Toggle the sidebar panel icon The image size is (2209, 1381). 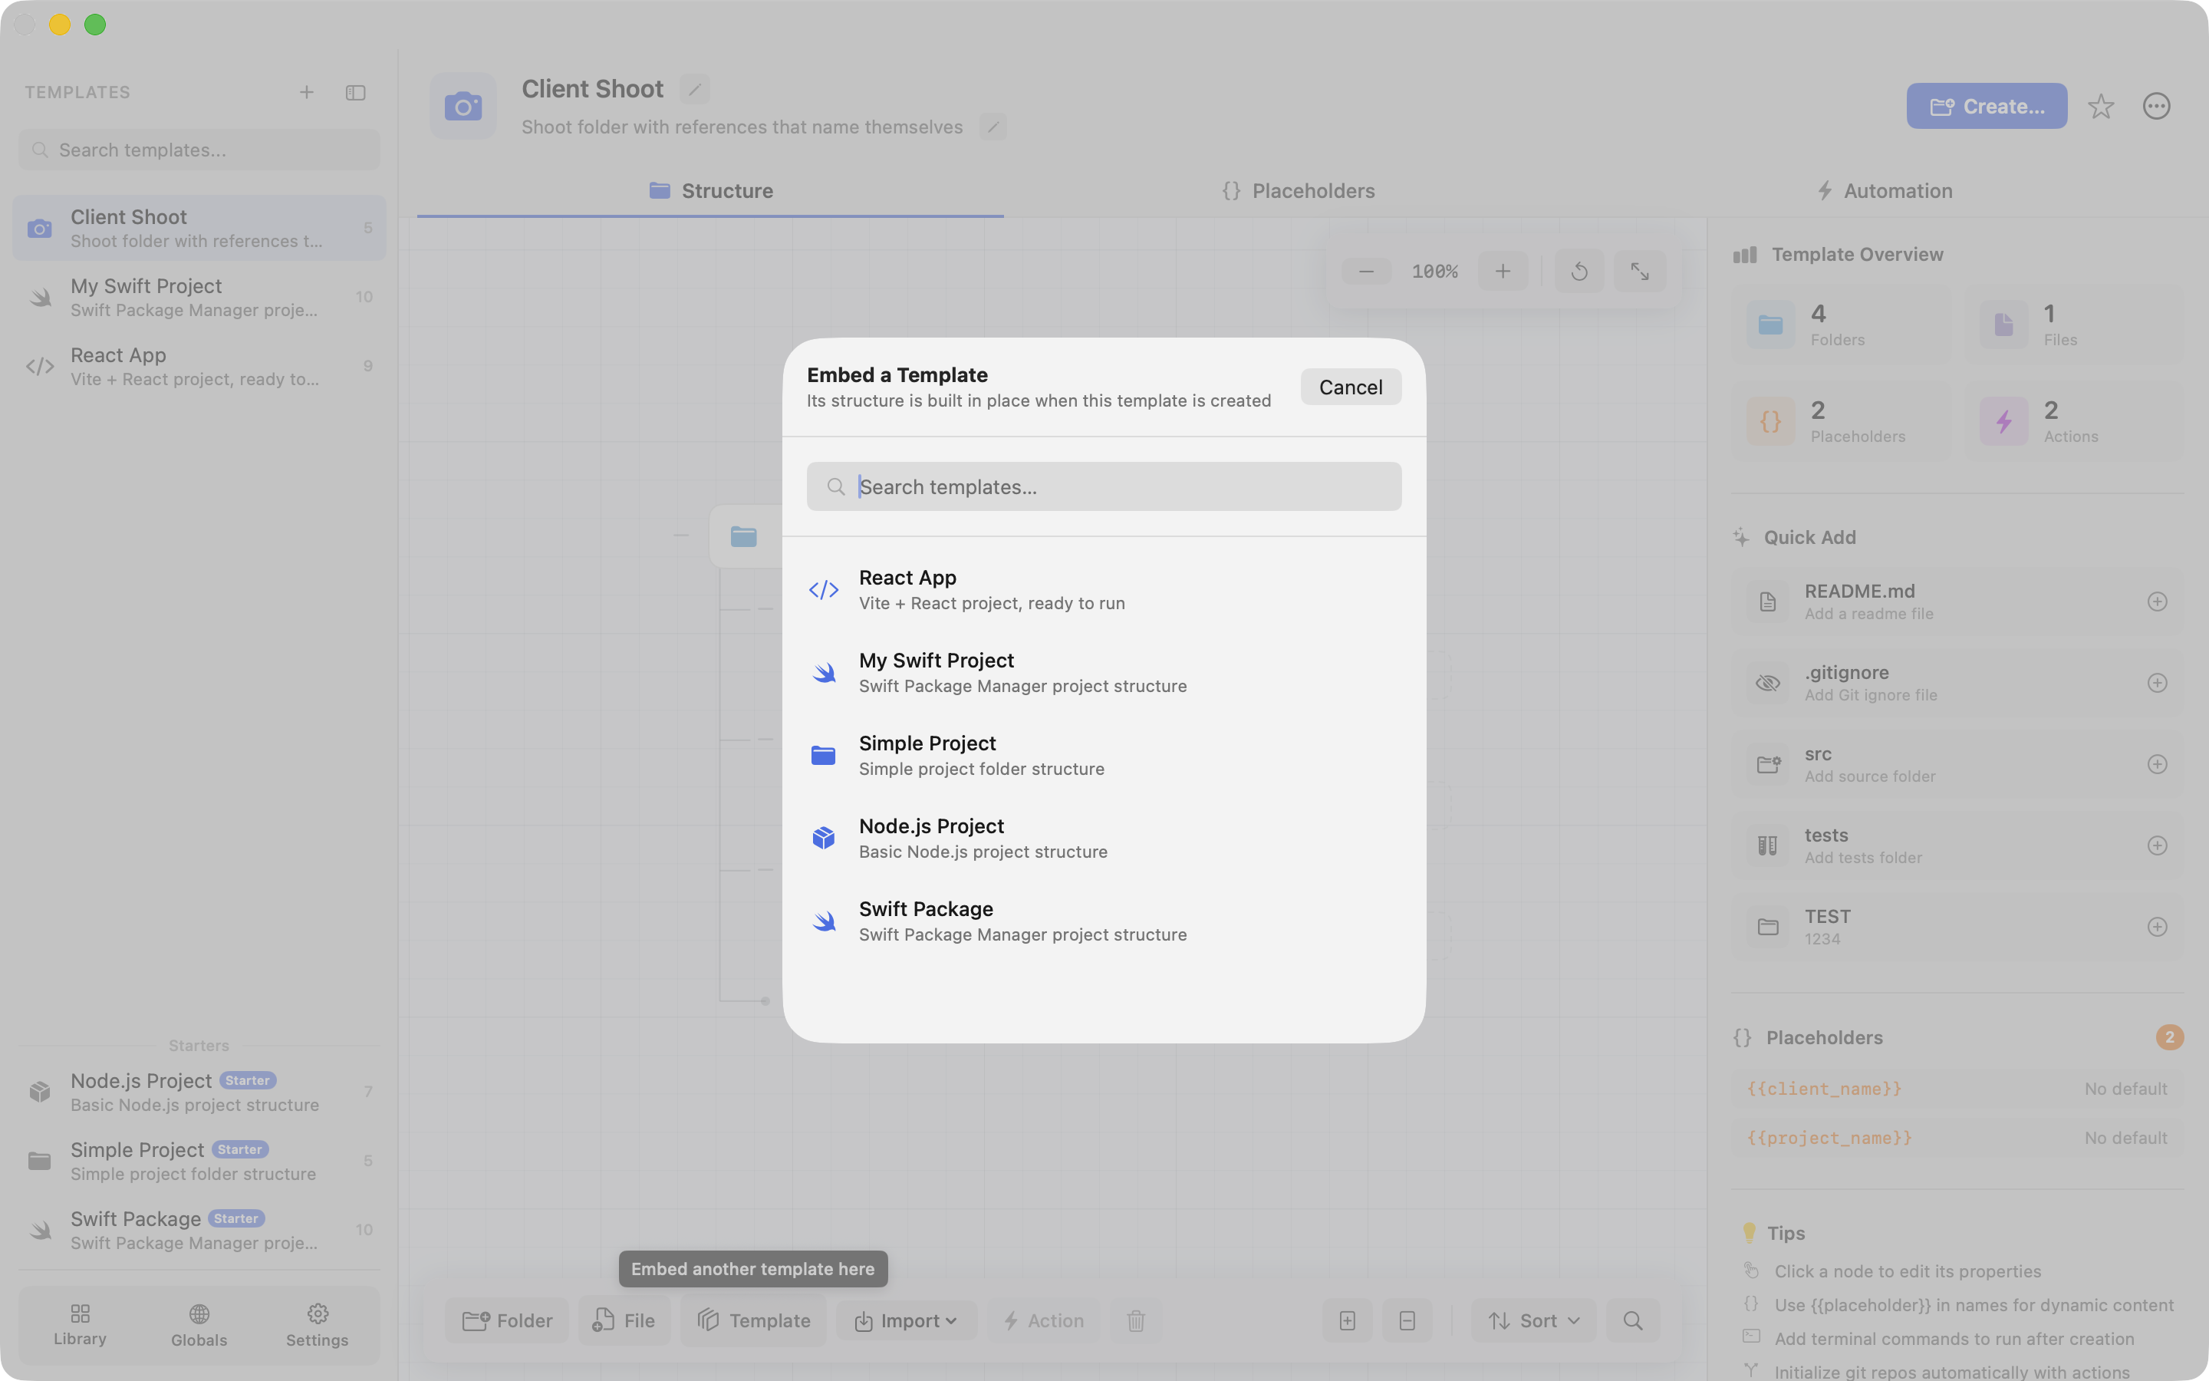[356, 92]
